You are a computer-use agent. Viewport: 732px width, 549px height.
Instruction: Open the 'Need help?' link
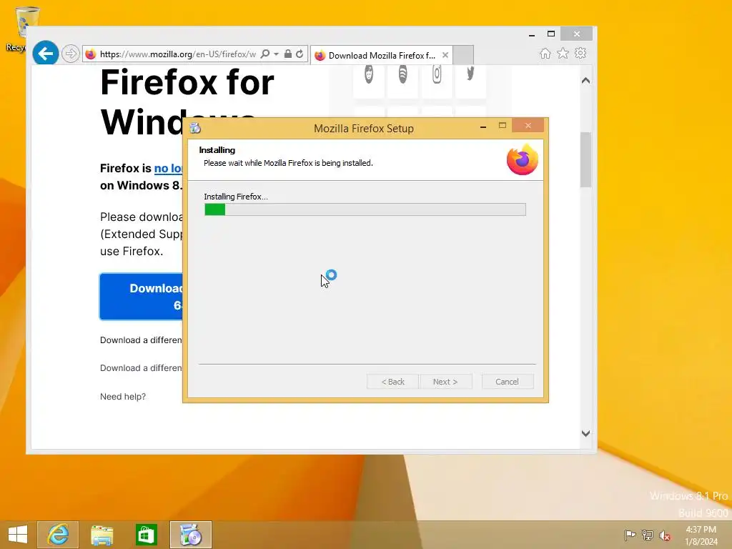123,396
